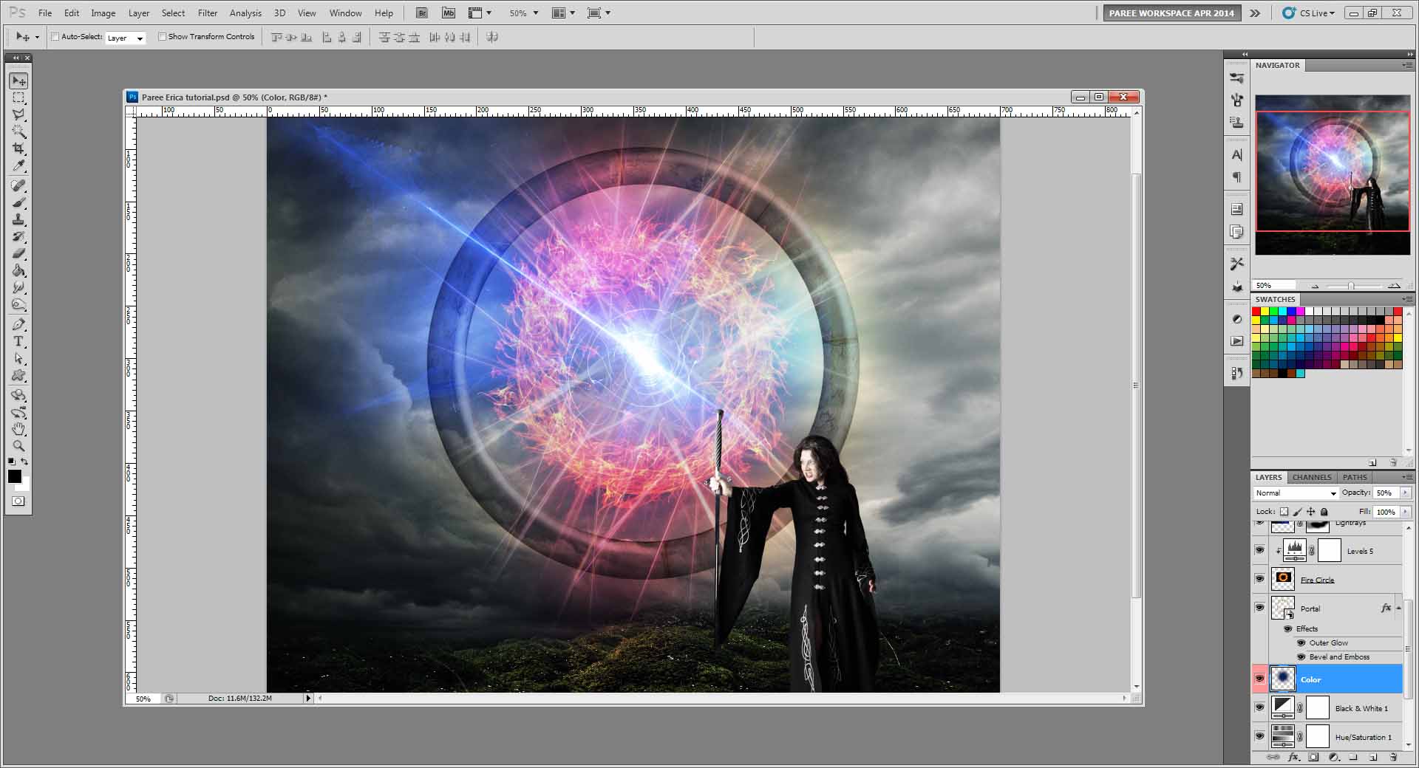The image size is (1419, 768).
Task: Select the Zoom tool in toolbox
Action: (18, 446)
